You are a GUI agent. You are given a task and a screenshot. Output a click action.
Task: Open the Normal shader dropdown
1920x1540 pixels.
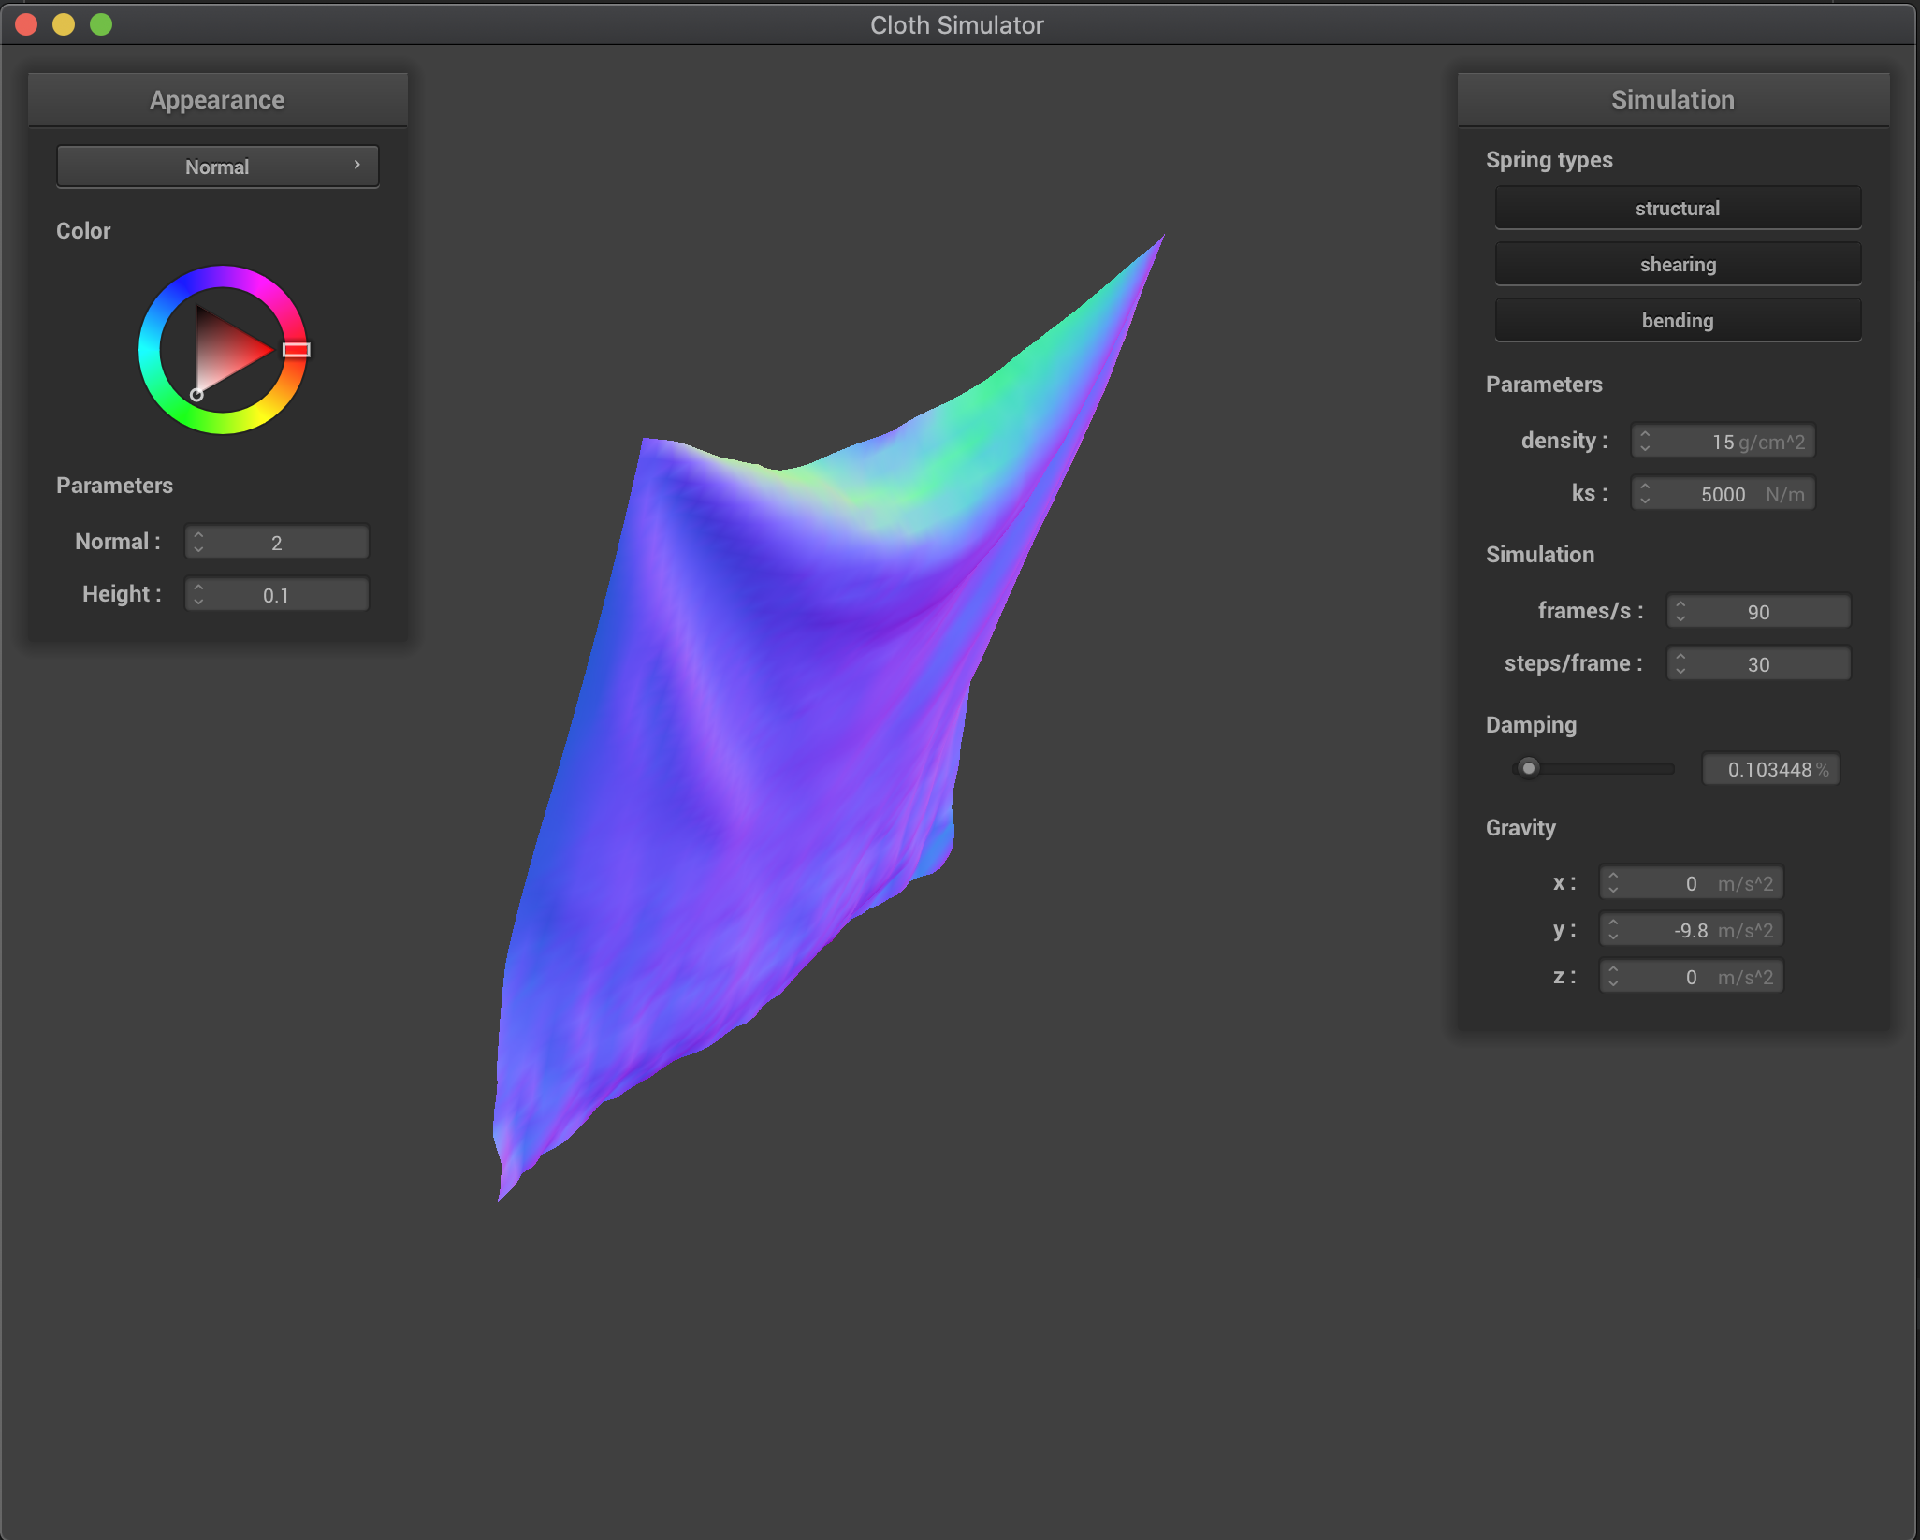[x=217, y=167]
